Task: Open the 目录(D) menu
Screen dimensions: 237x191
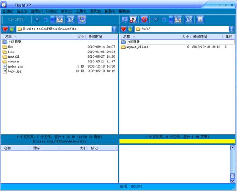Action: point(95,11)
